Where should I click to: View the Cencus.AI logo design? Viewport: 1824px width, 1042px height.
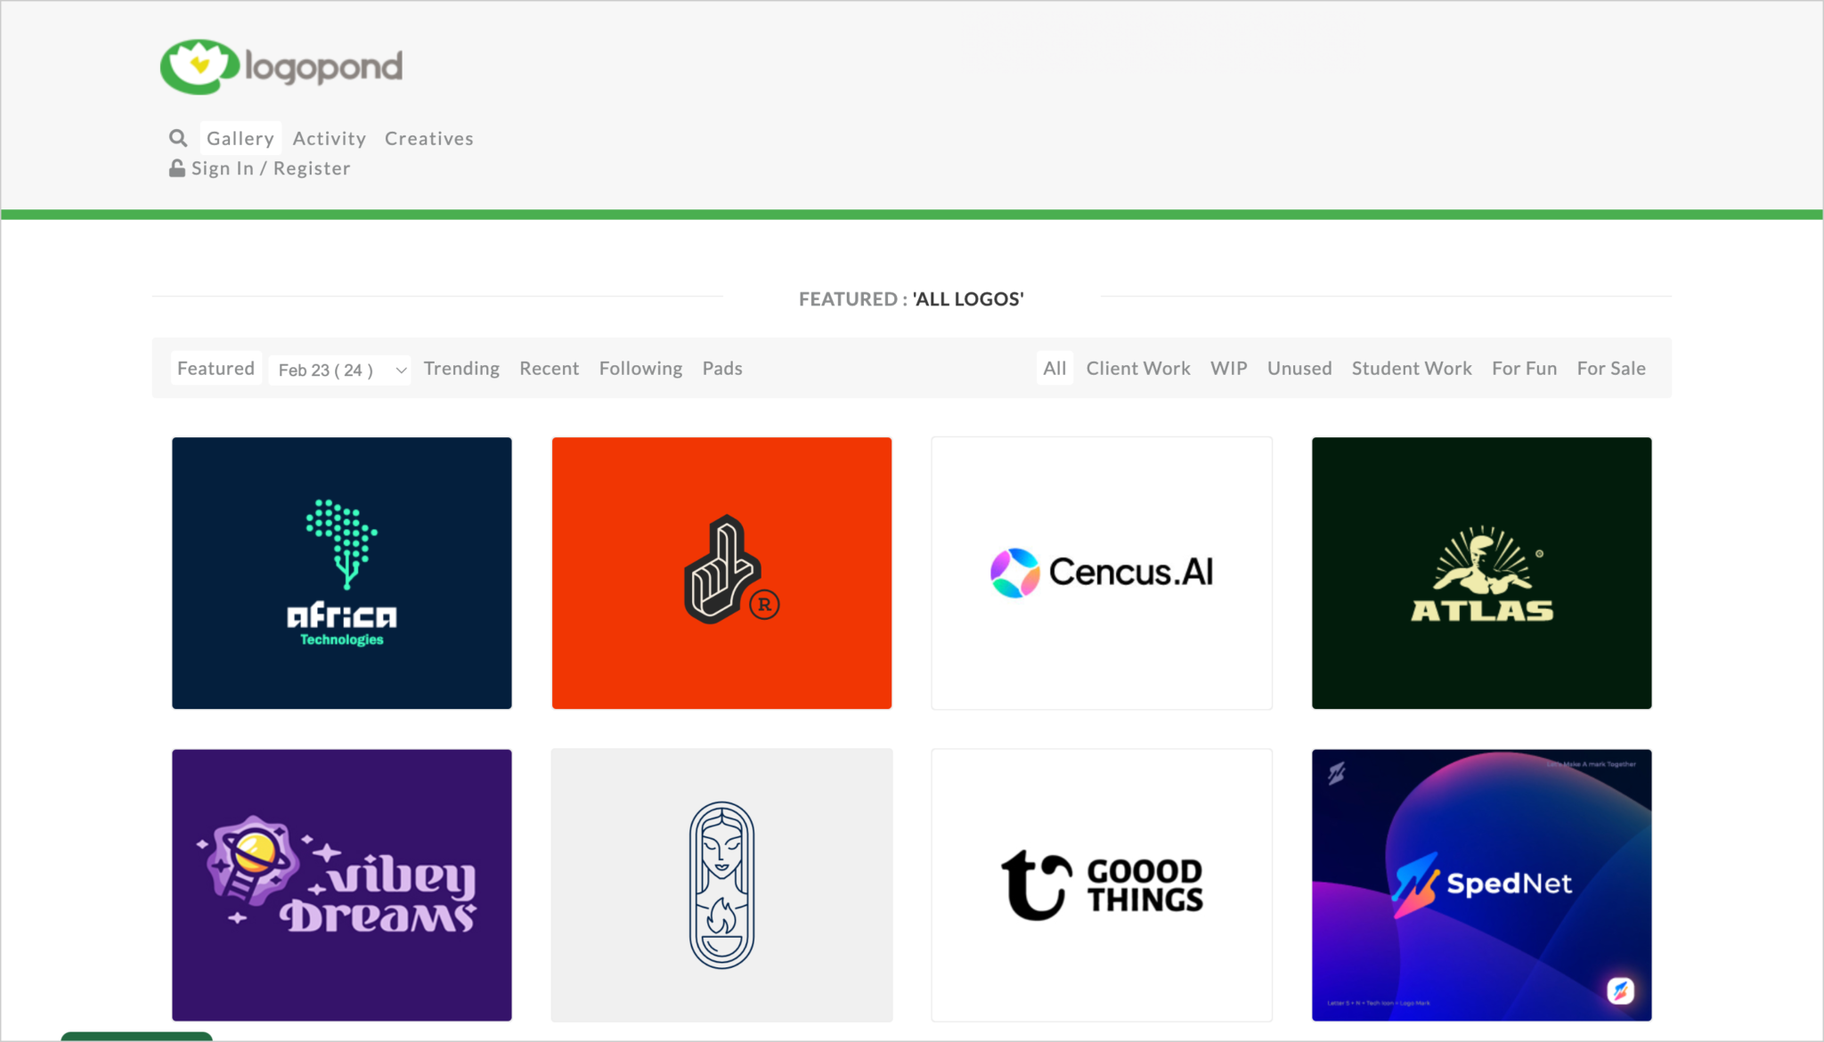coord(1101,572)
